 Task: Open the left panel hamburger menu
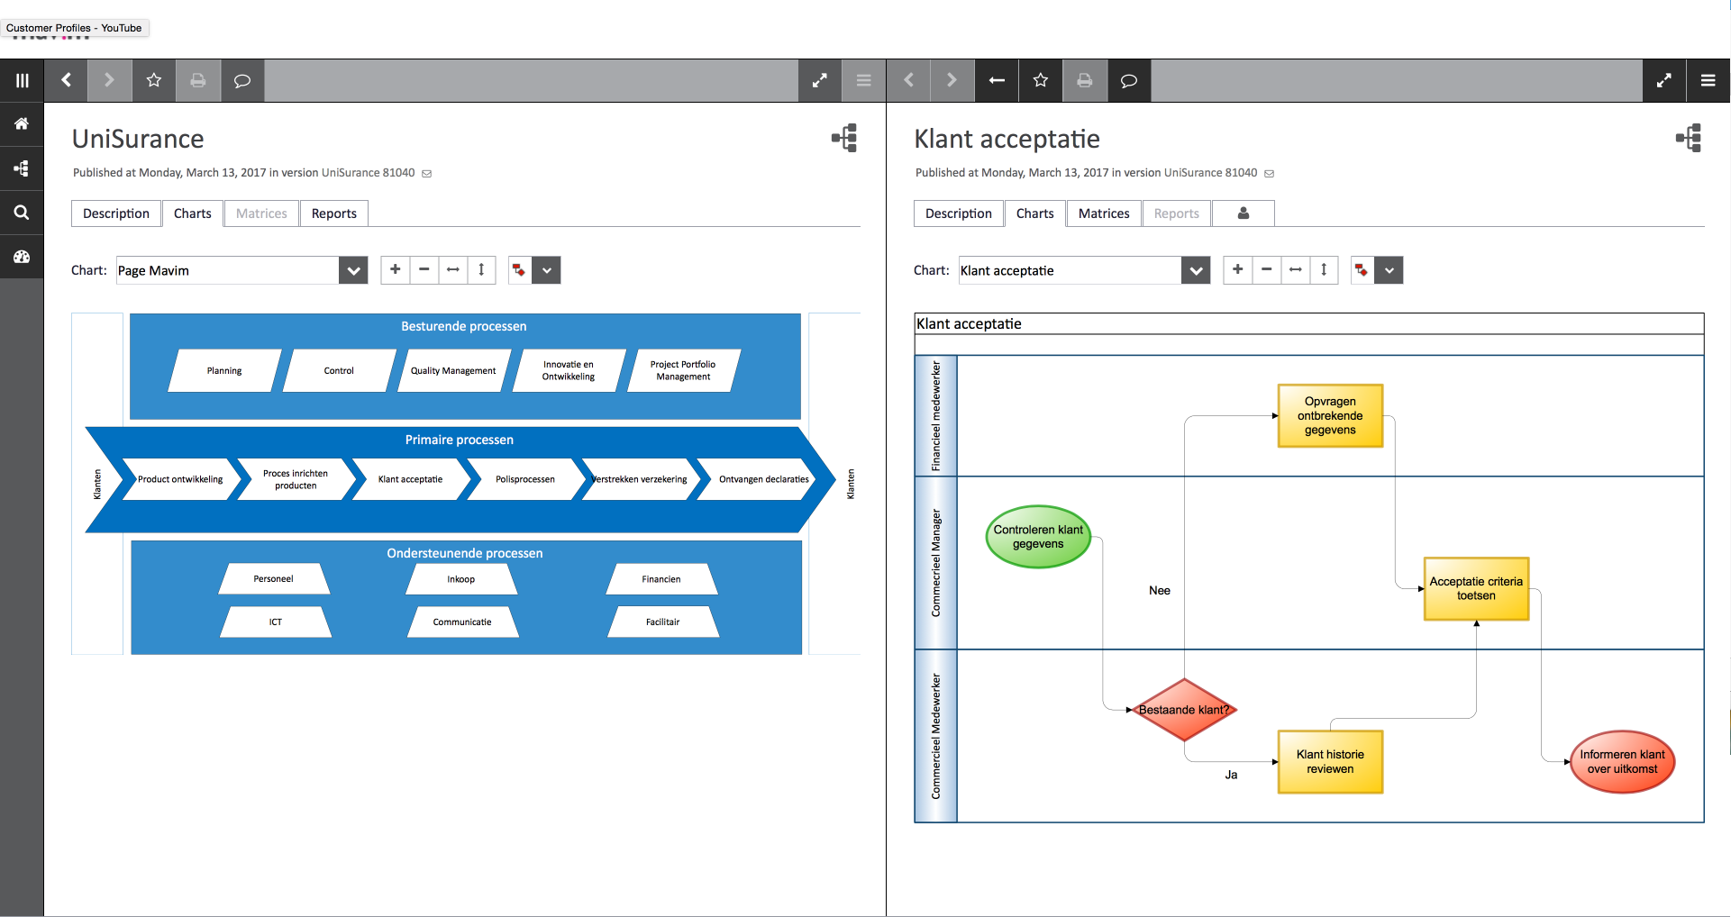[x=864, y=81]
